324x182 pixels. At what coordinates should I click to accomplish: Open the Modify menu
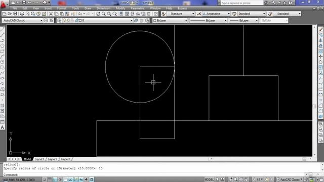pos(120,8)
